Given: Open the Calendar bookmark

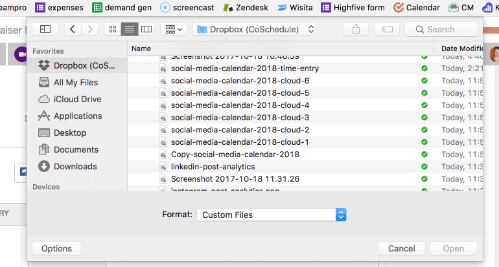Looking at the screenshot, I should pyautogui.click(x=426, y=8).
